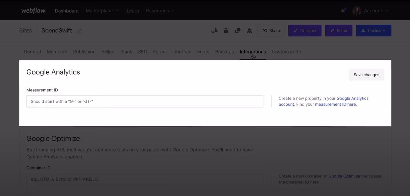Open the Google Optimize link
This screenshot has width=410, height=196.
coord(344,176)
